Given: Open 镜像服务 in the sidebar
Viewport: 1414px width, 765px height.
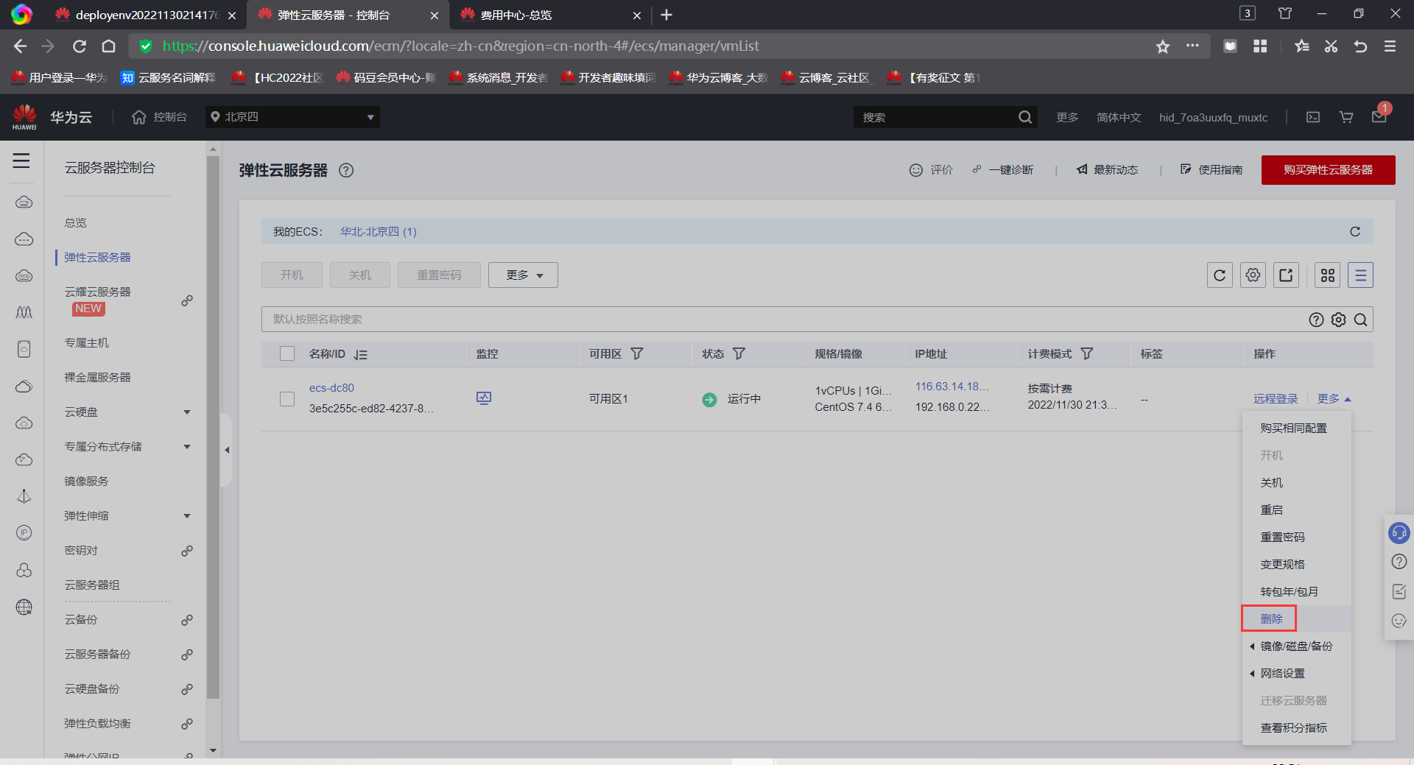Looking at the screenshot, I should (86, 482).
